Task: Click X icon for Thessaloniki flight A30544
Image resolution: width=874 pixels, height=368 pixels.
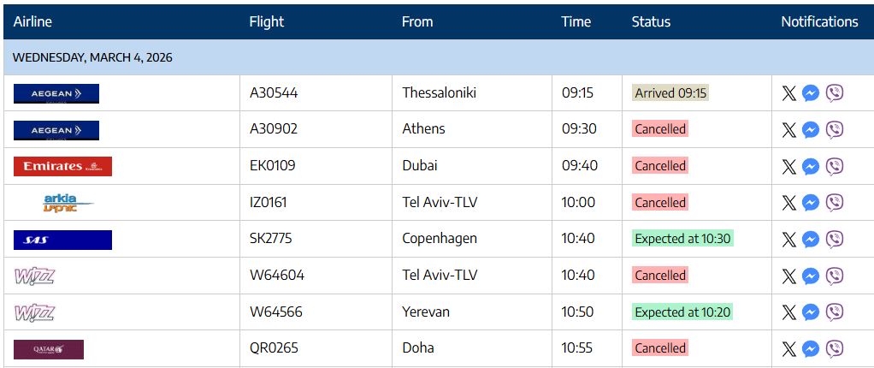Action: [x=788, y=93]
